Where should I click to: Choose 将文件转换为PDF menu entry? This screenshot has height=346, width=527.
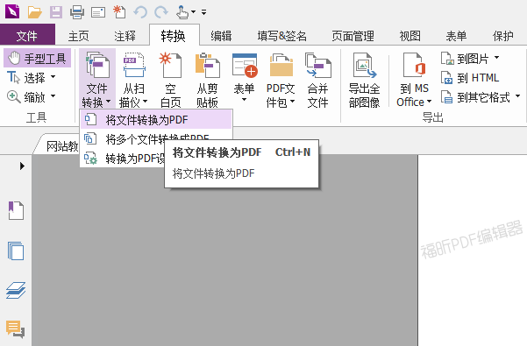pos(156,119)
